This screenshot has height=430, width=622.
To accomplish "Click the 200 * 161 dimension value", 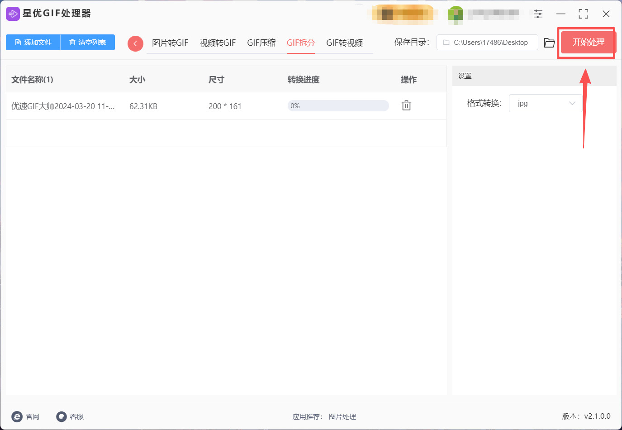I will (225, 106).
